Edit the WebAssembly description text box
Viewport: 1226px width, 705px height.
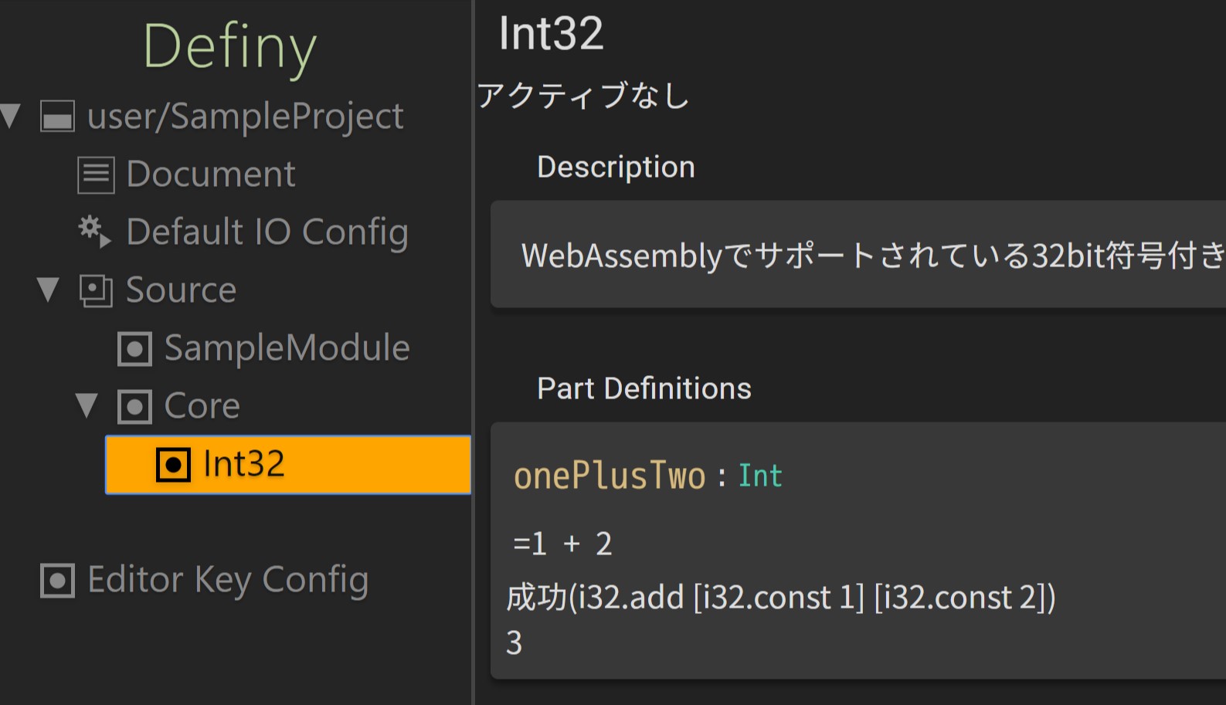[x=858, y=255]
